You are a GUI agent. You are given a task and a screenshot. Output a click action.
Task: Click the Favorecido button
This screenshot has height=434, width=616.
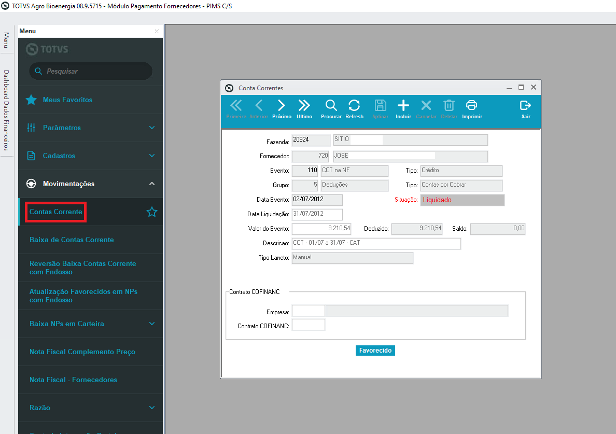coord(375,351)
